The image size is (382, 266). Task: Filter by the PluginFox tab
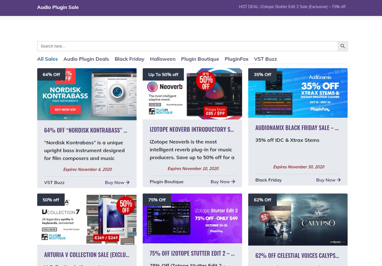(237, 59)
